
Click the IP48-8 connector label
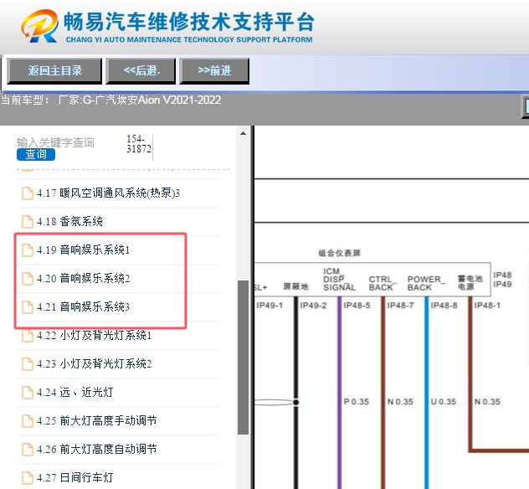coord(444,306)
